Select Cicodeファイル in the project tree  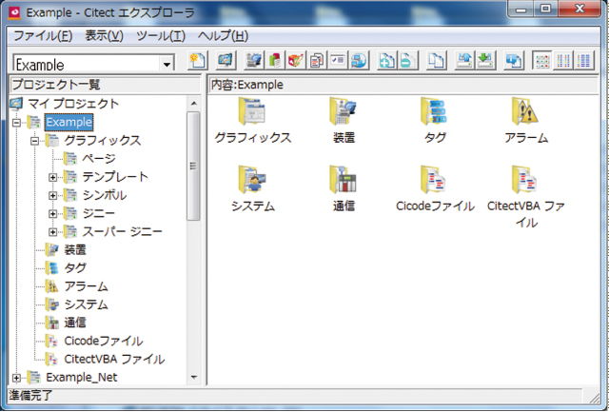point(104,341)
